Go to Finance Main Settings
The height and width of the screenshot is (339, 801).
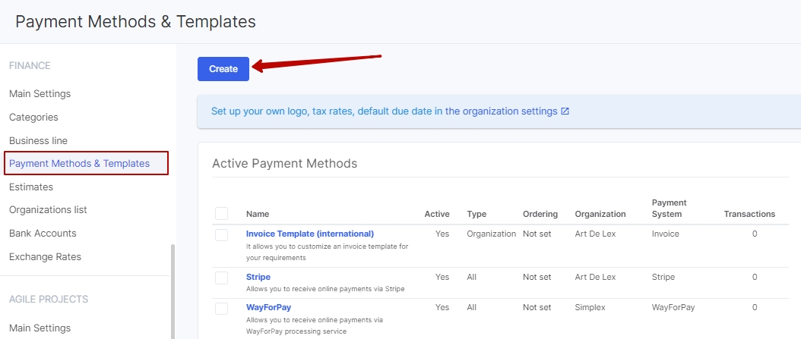(40, 94)
